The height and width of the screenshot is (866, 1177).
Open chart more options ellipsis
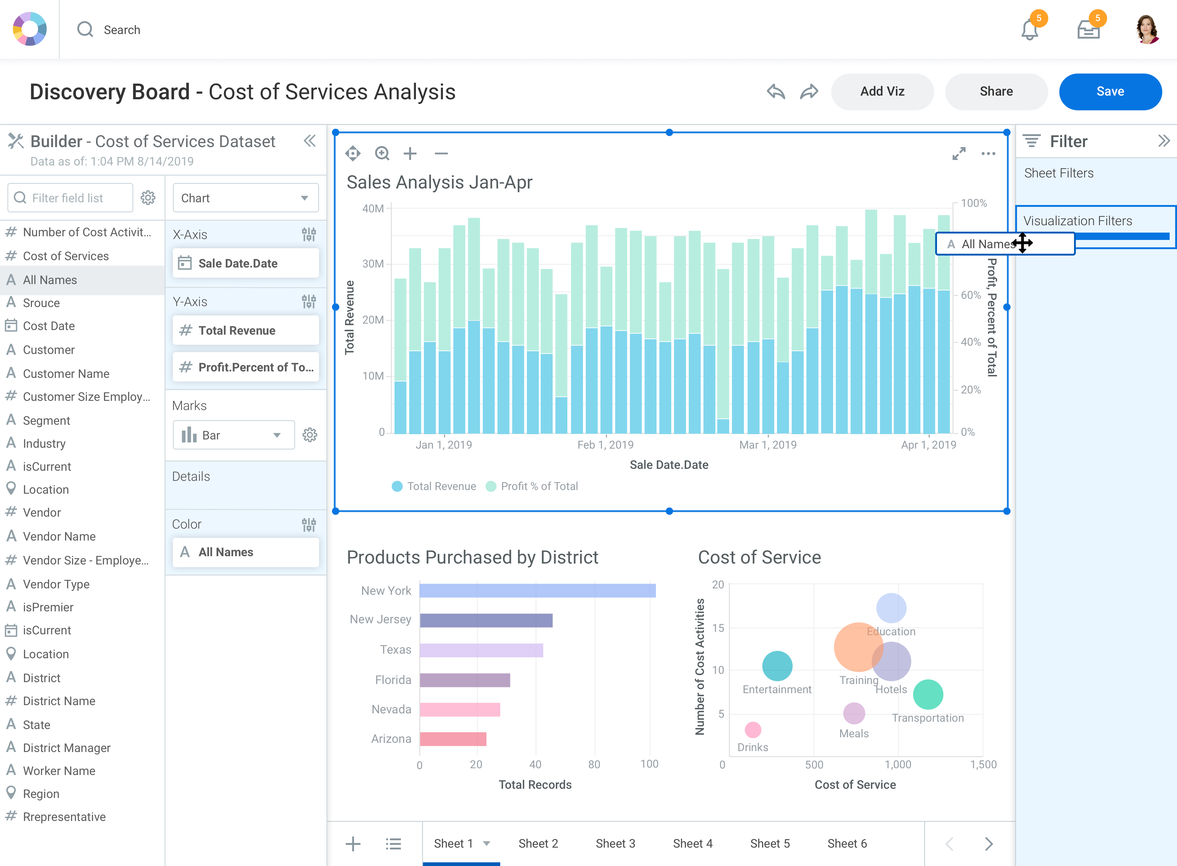pos(988,154)
